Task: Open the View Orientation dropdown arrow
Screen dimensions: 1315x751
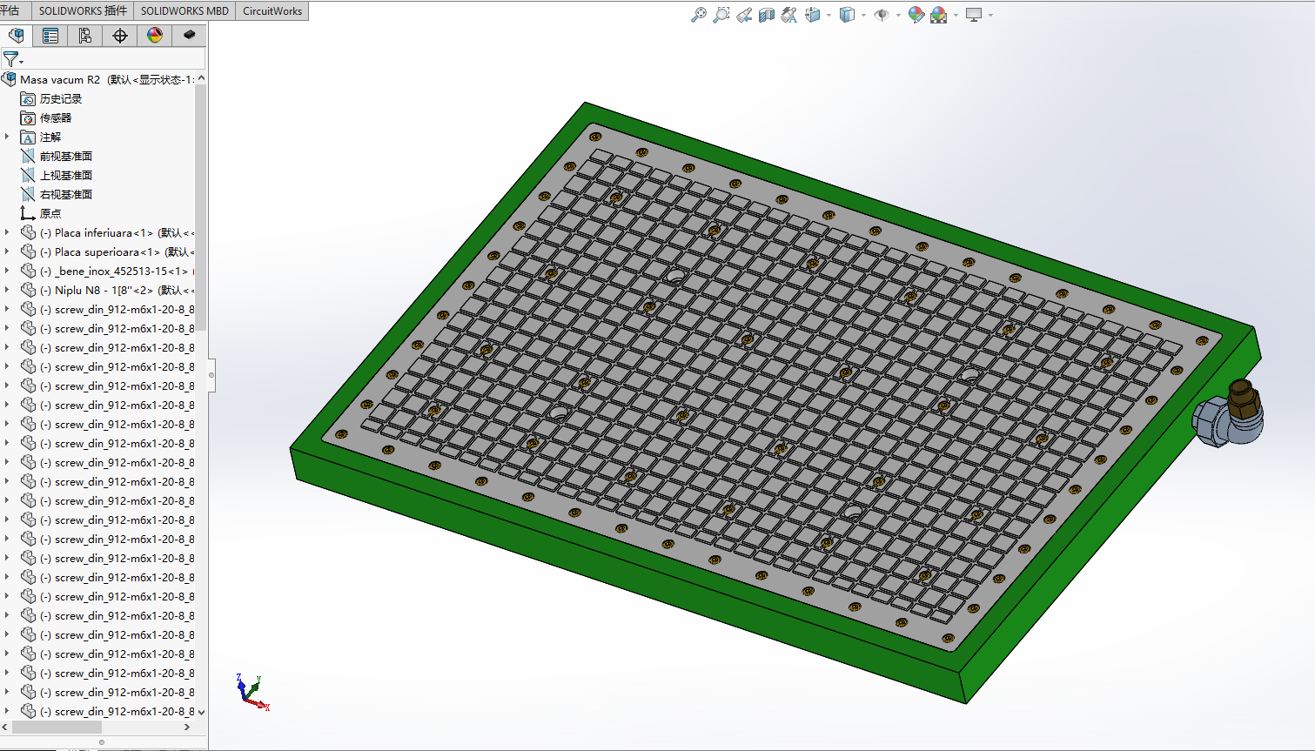Action: 828,15
